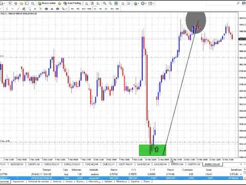Switch timeframe to M1
Screen dimensions: 246x185
(72, 9)
